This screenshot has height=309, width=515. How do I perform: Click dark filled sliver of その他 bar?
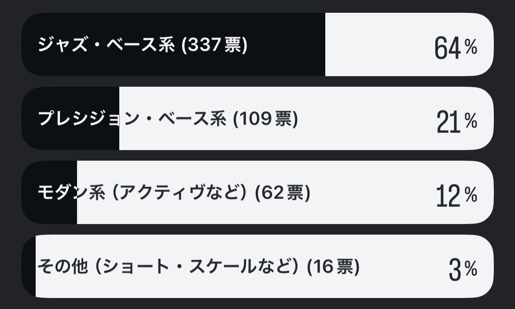coord(29,267)
